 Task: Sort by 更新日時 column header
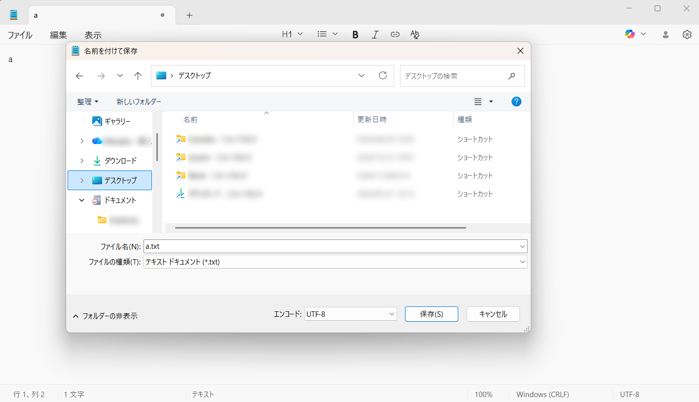click(x=372, y=120)
